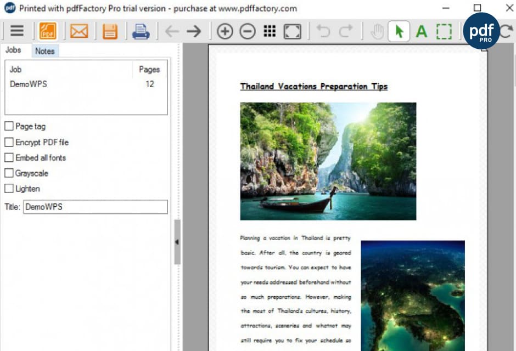Turn on Embed all fonts
Viewport: 516px width, 351px height.
tap(9, 157)
